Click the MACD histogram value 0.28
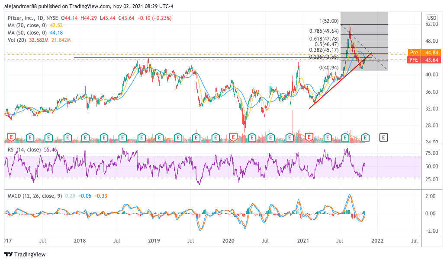Viewport: 447px width, 262px height. (70, 196)
